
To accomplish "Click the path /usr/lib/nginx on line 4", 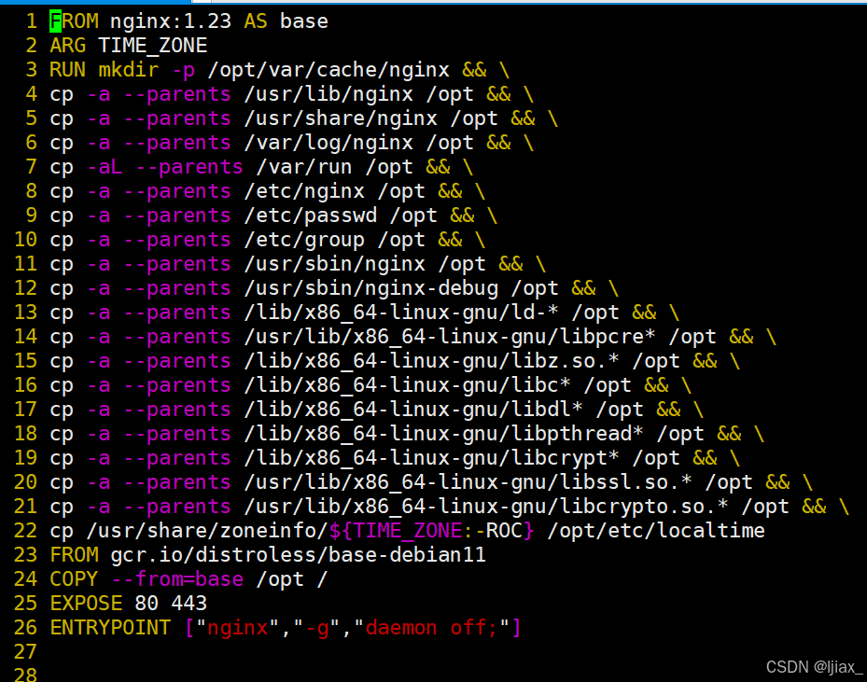I will (329, 94).
